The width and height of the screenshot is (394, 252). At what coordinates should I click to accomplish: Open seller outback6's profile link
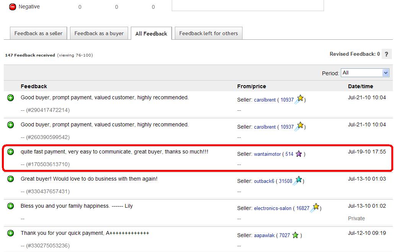[264, 181]
